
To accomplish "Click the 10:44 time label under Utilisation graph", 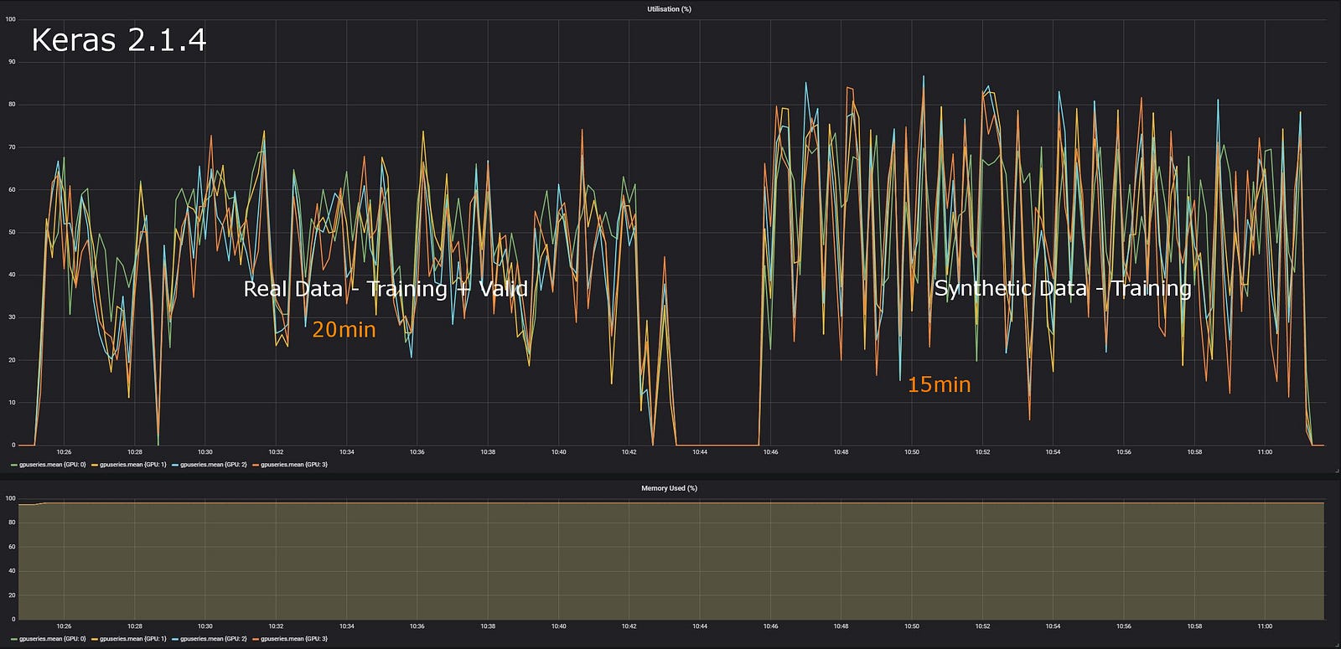I will (700, 452).
